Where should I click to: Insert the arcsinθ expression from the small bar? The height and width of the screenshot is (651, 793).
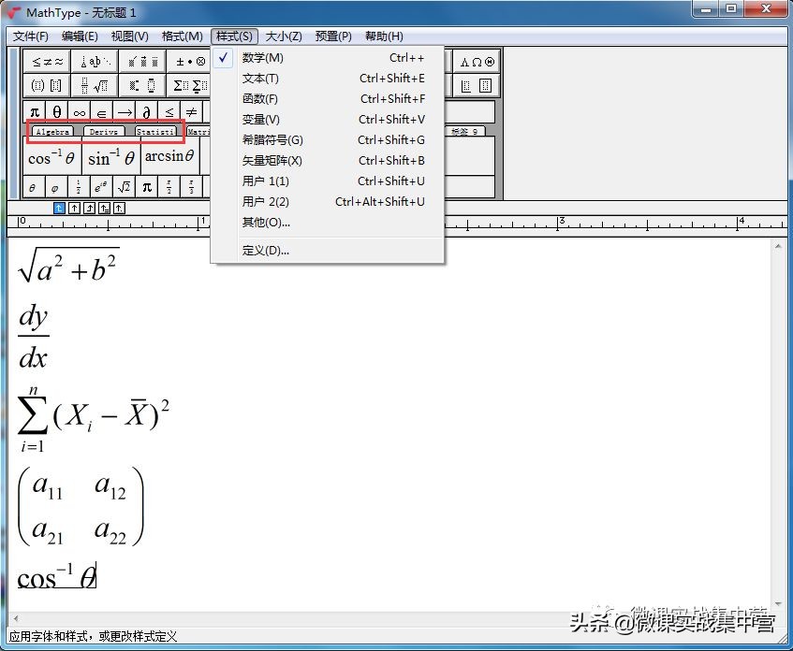168,156
